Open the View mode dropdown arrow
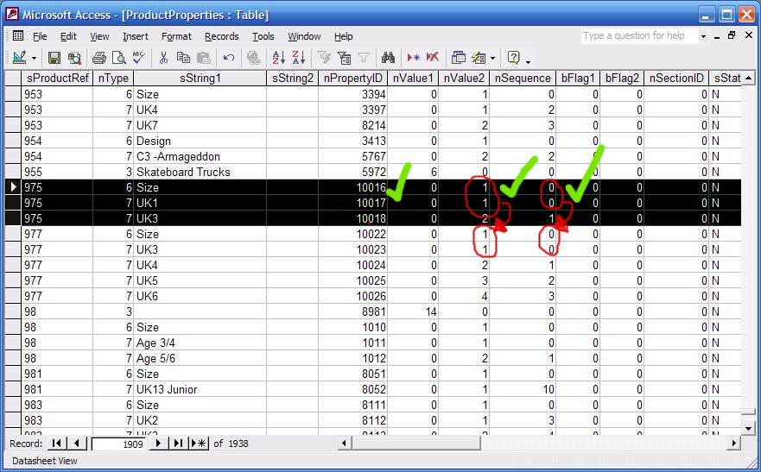This screenshot has width=761, height=472. (34, 58)
